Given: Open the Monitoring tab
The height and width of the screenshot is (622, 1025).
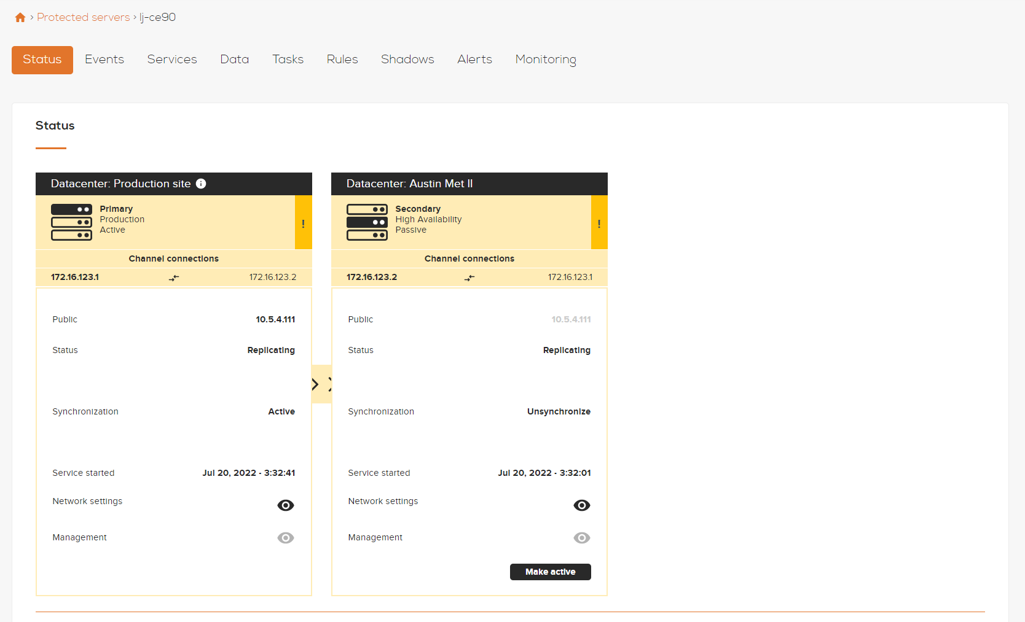Looking at the screenshot, I should point(545,60).
